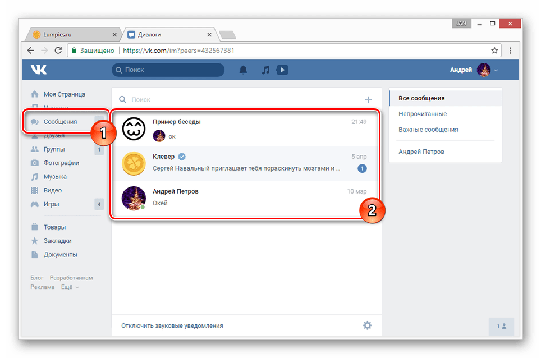The image size is (541, 358).
Task: Open the notifications bell icon
Action: (x=243, y=70)
